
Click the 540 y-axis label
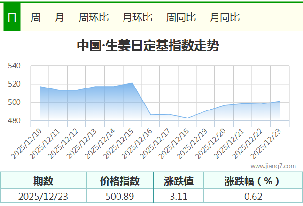tap(15, 66)
